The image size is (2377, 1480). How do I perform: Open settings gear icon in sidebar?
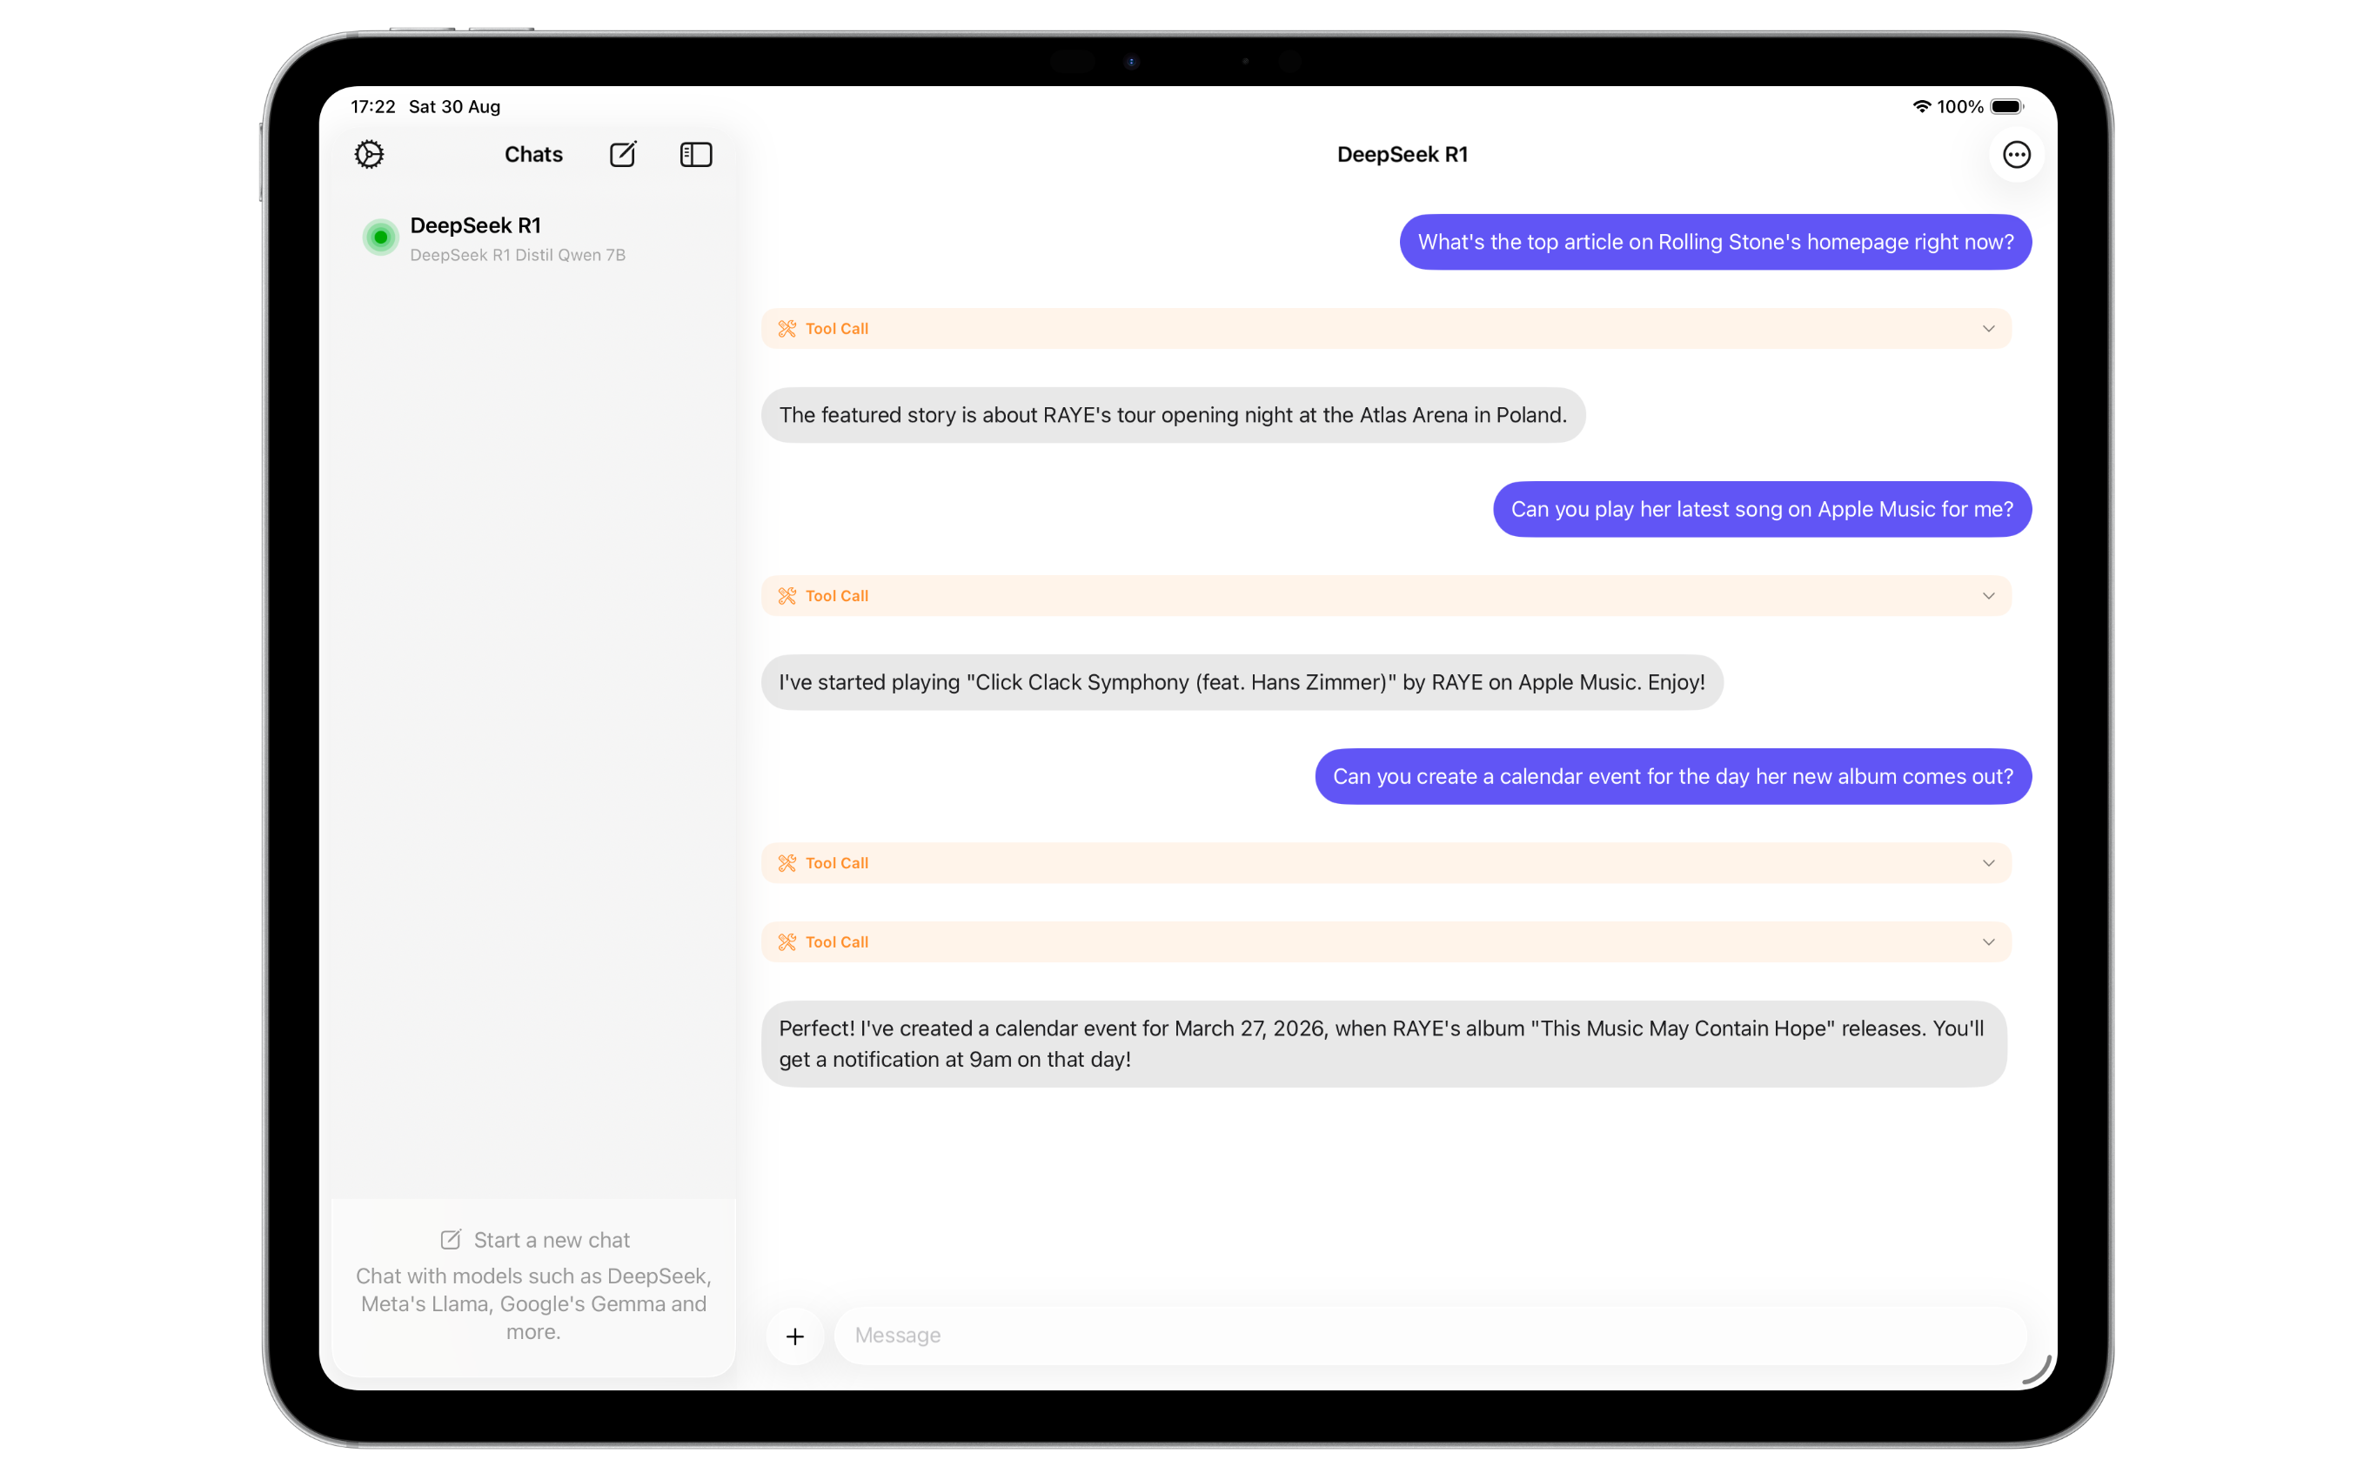(x=369, y=155)
